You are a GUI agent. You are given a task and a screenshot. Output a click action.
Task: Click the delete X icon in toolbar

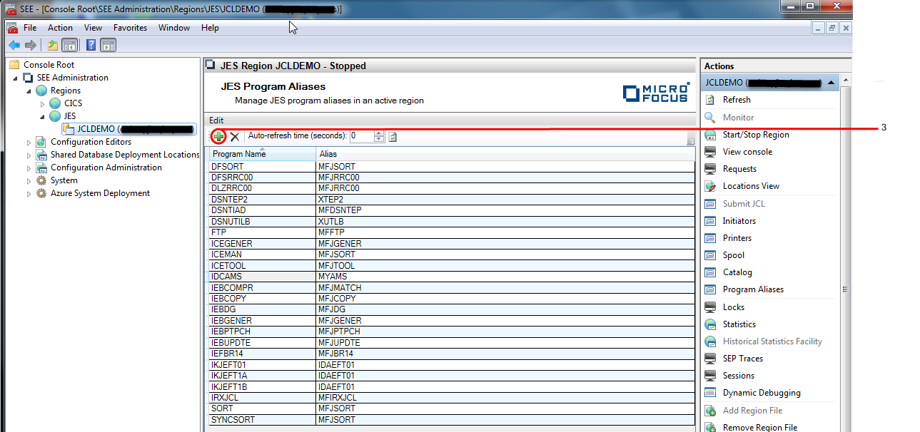coord(234,136)
